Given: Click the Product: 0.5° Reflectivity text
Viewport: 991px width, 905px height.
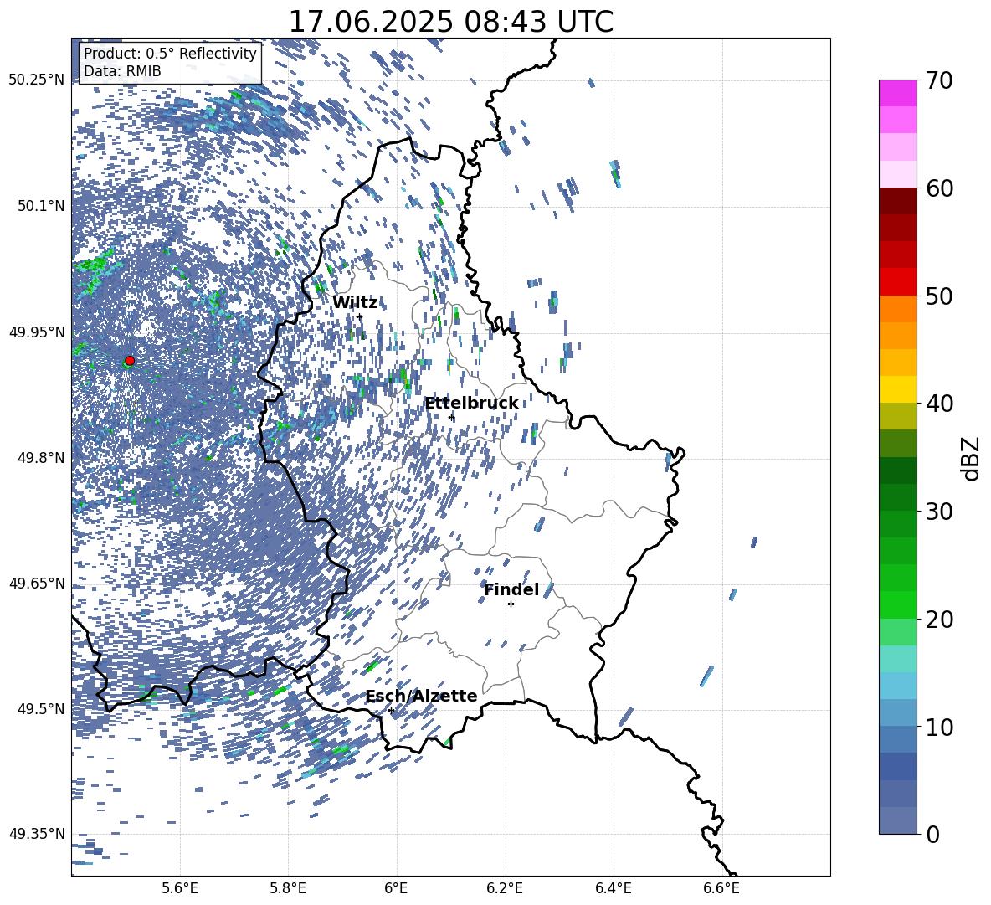Looking at the screenshot, I should point(170,53).
